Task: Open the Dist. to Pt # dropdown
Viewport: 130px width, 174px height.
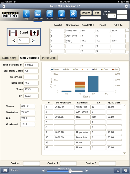Action: [112, 16]
